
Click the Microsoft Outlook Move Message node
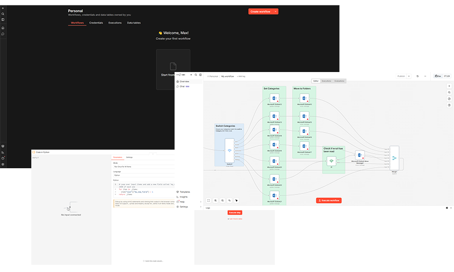pos(360,156)
